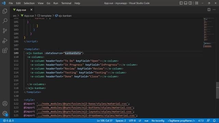Viewport: 219px width, 123px height.
Task: Click line number 109 in the gutter
Action: (16, 53)
